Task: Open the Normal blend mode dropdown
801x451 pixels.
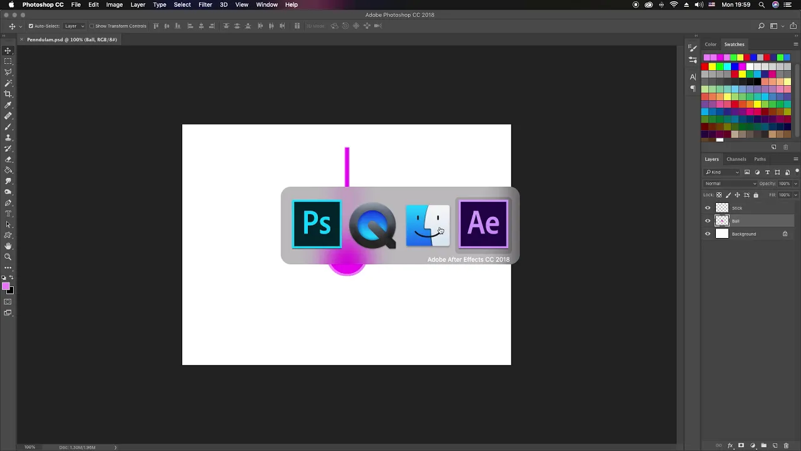Action: [x=730, y=184]
